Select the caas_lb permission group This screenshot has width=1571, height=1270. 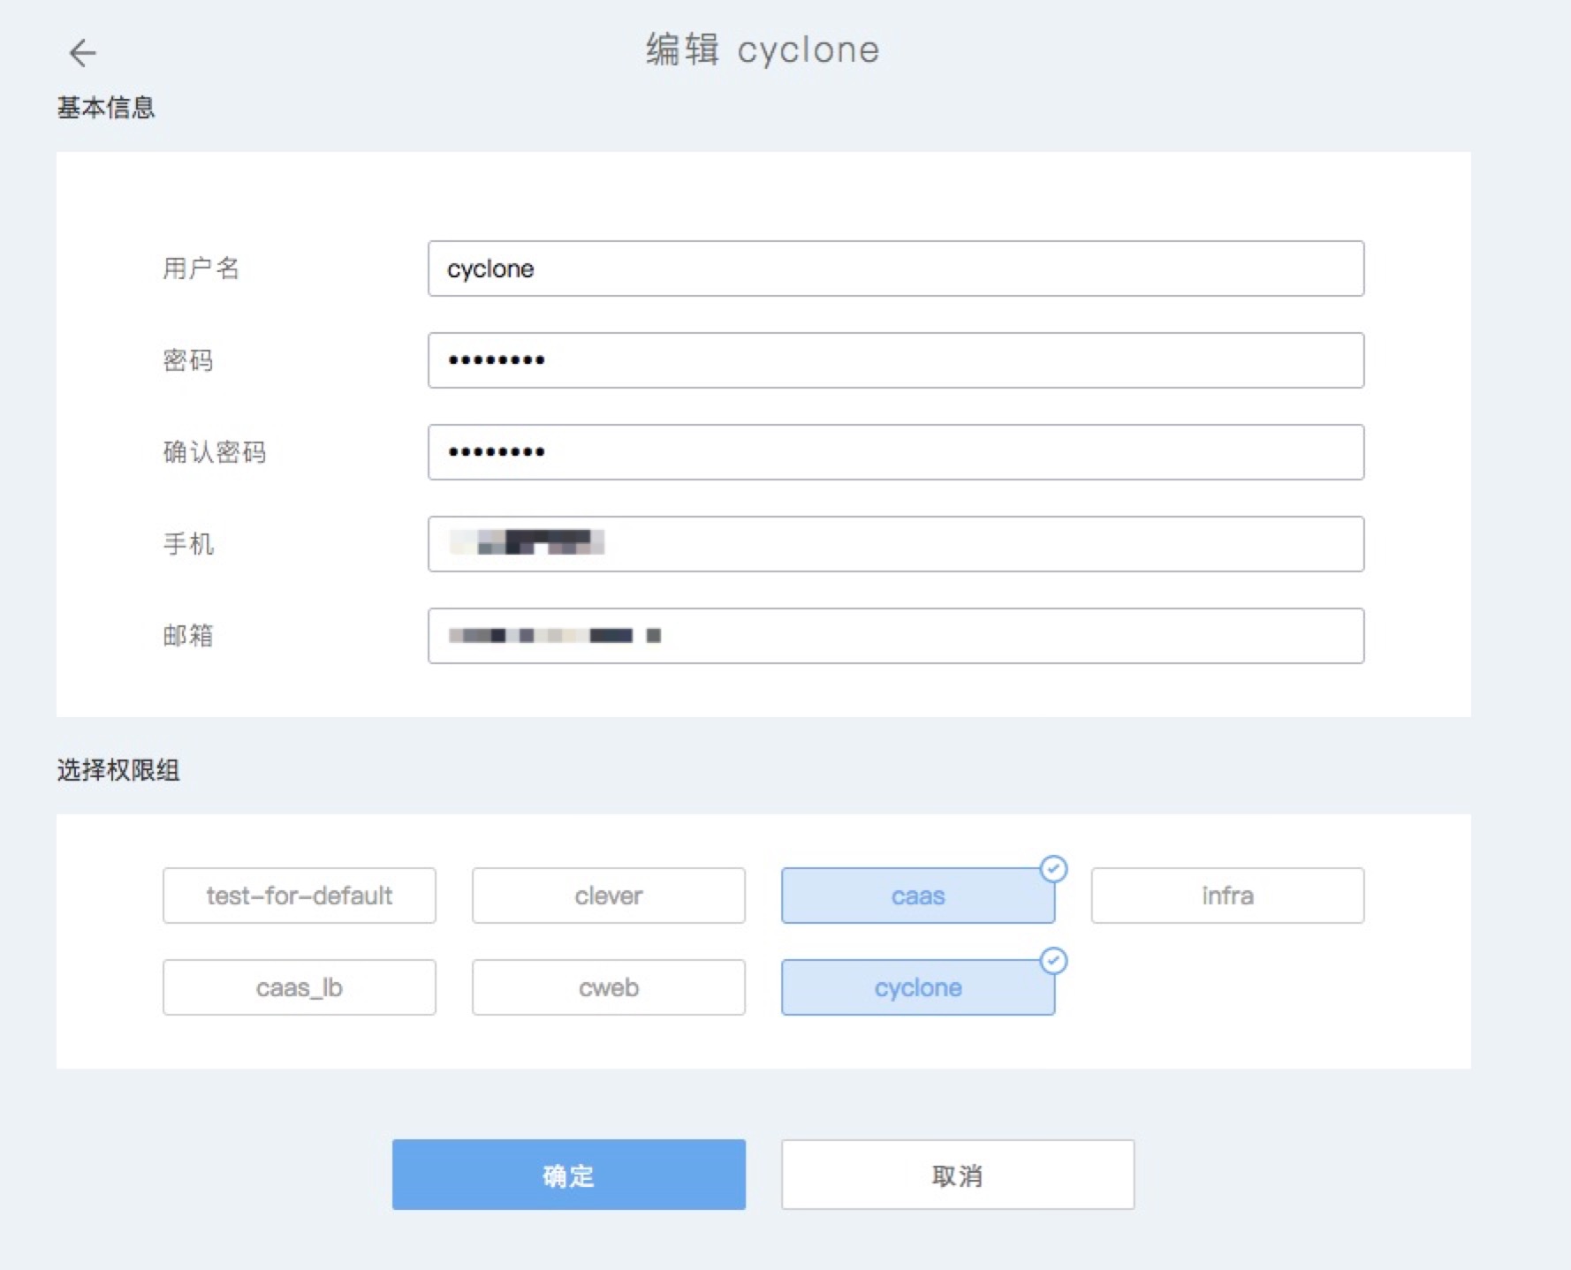coord(299,987)
